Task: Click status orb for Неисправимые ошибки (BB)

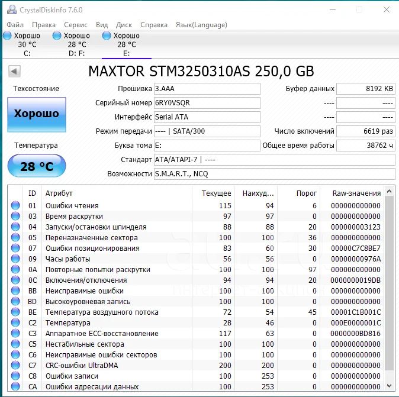Action: coord(15,291)
